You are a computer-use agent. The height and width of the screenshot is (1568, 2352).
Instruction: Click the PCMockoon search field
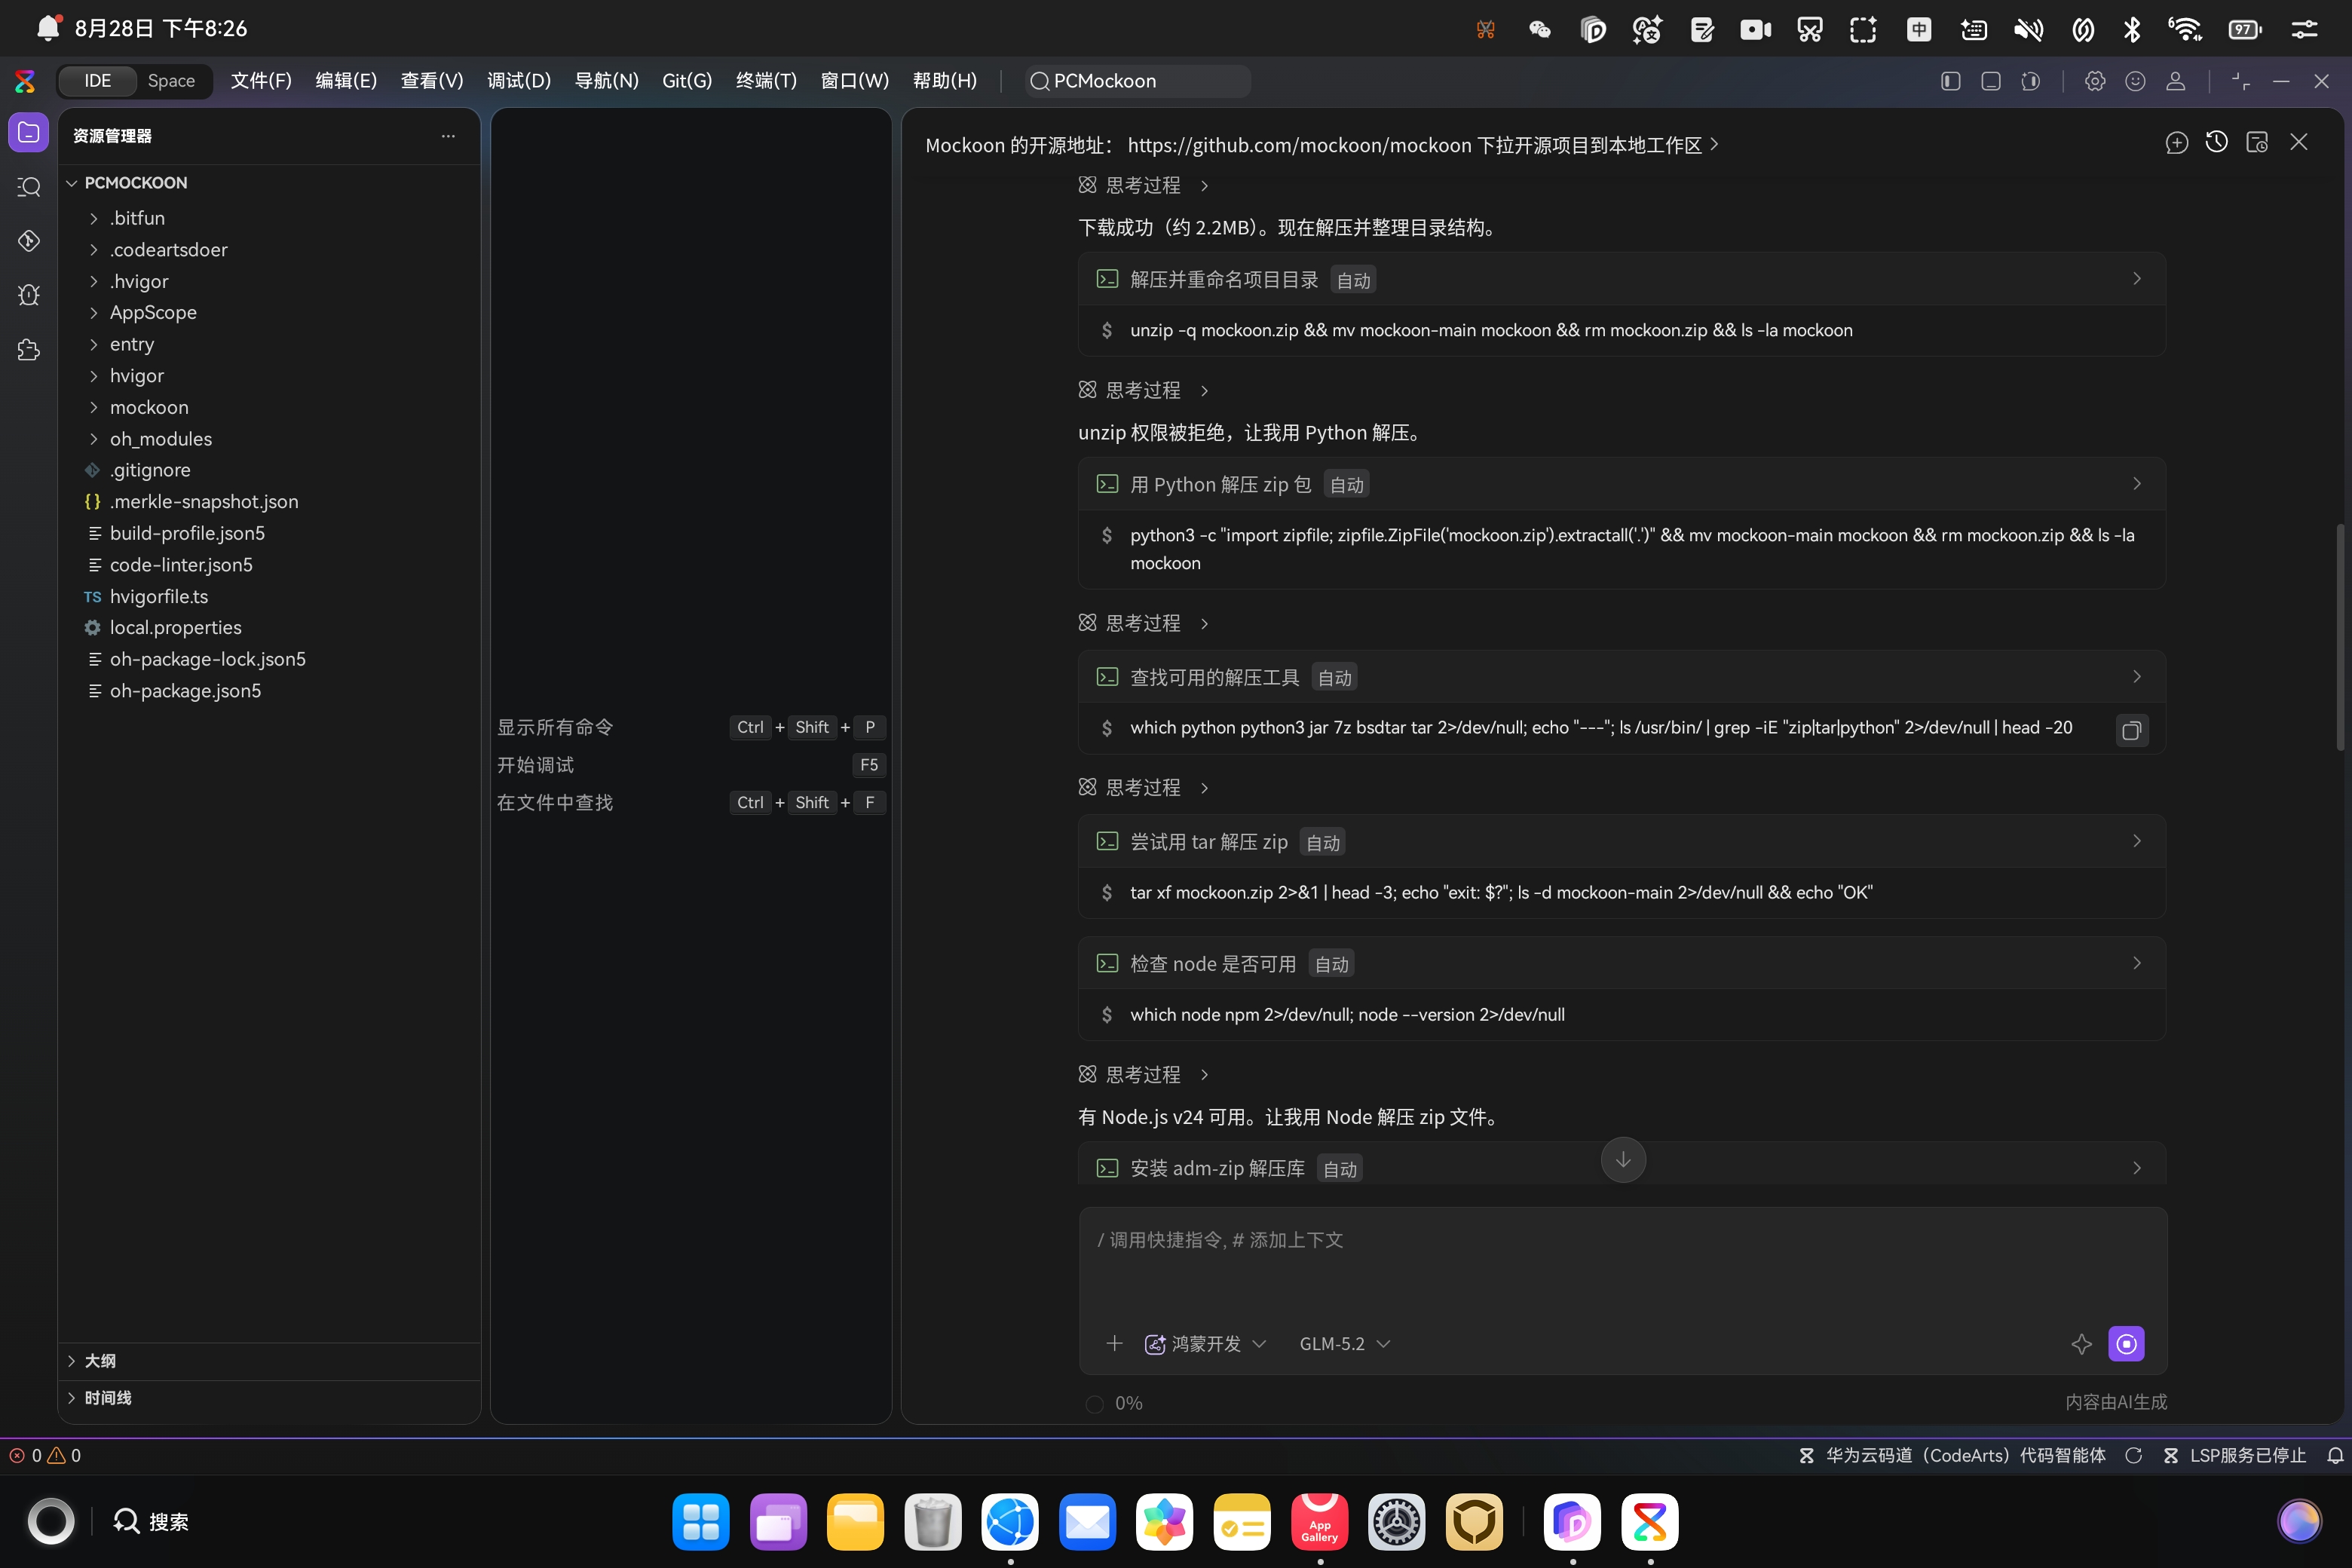click(x=1138, y=81)
